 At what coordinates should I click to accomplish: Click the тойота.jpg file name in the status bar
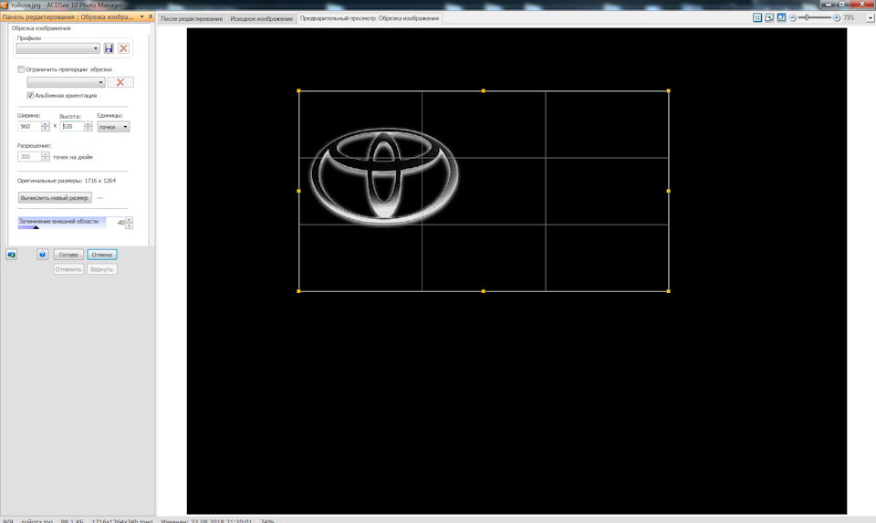point(36,521)
